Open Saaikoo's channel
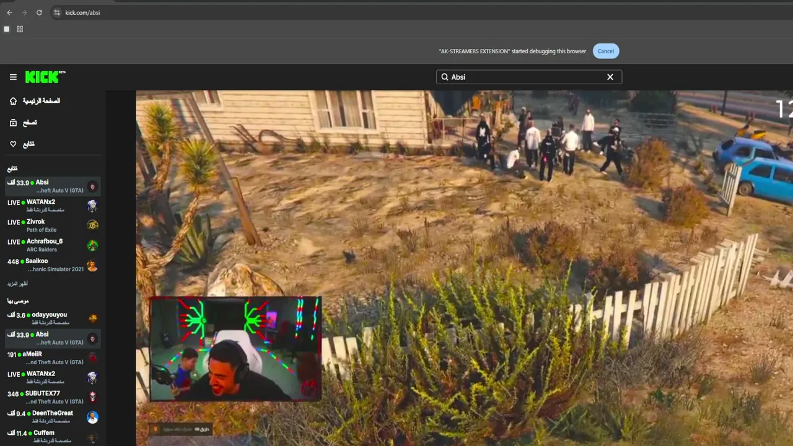Image resolution: width=793 pixels, height=446 pixels. [53, 265]
